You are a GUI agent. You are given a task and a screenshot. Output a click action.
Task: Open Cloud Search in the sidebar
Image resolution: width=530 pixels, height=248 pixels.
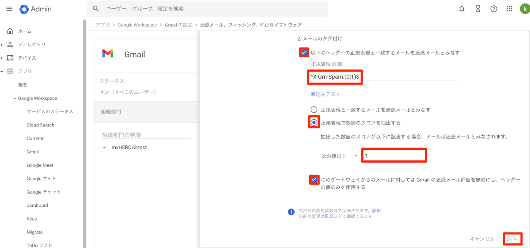pyautogui.click(x=41, y=125)
